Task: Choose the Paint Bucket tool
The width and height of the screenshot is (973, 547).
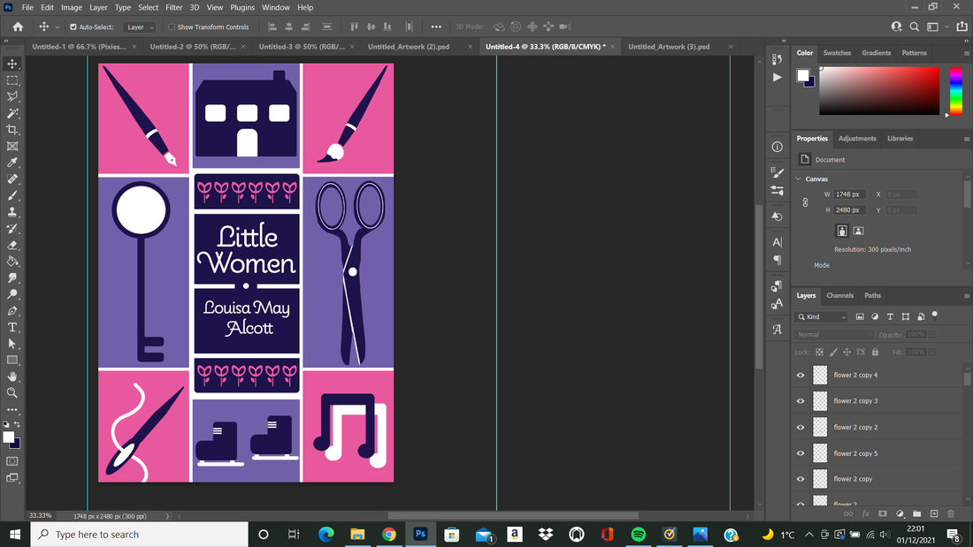Action: click(12, 262)
